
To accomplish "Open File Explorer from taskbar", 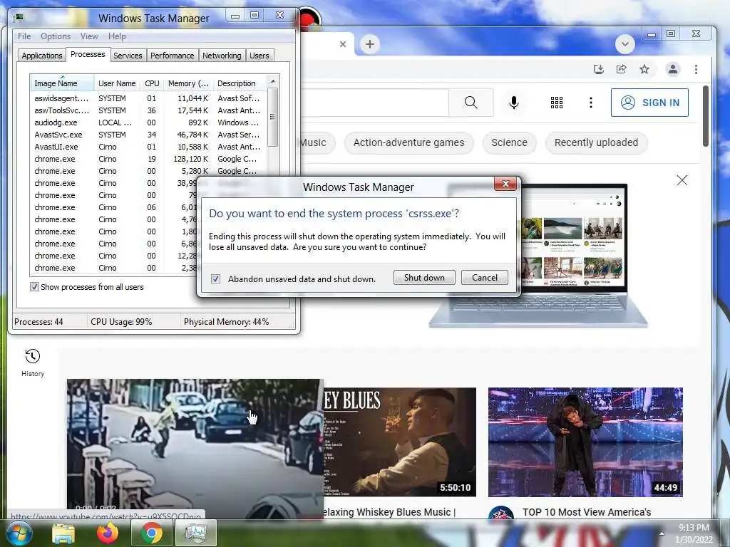I will 63,533.
